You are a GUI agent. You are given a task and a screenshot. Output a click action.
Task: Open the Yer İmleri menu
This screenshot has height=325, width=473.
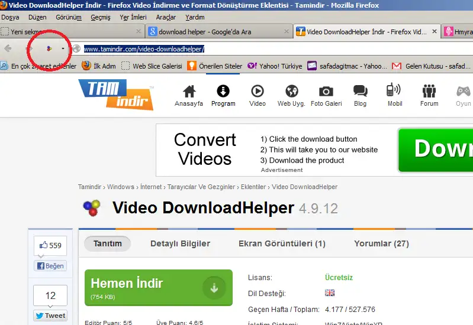[133, 17]
